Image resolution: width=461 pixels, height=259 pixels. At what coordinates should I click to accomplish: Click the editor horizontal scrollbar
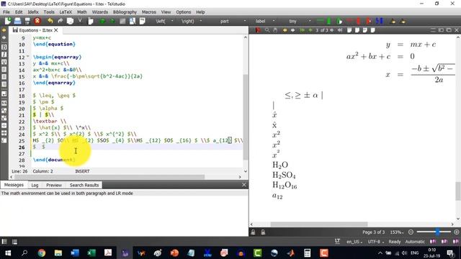point(109,177)
